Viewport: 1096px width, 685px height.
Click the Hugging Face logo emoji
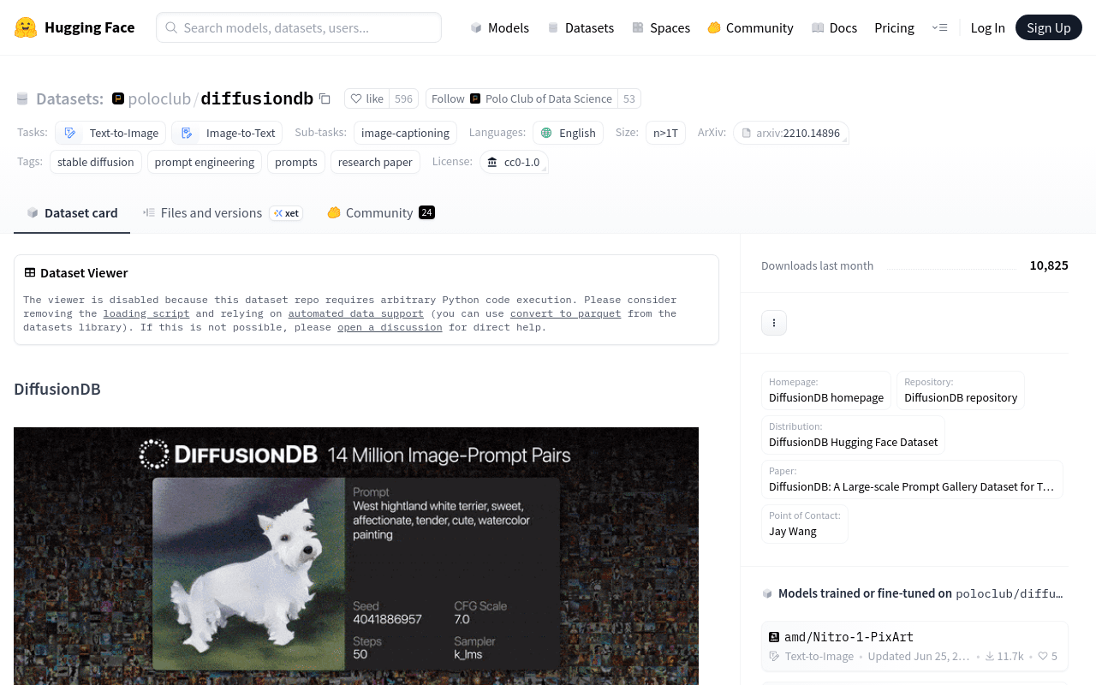[x=26, y=27]
